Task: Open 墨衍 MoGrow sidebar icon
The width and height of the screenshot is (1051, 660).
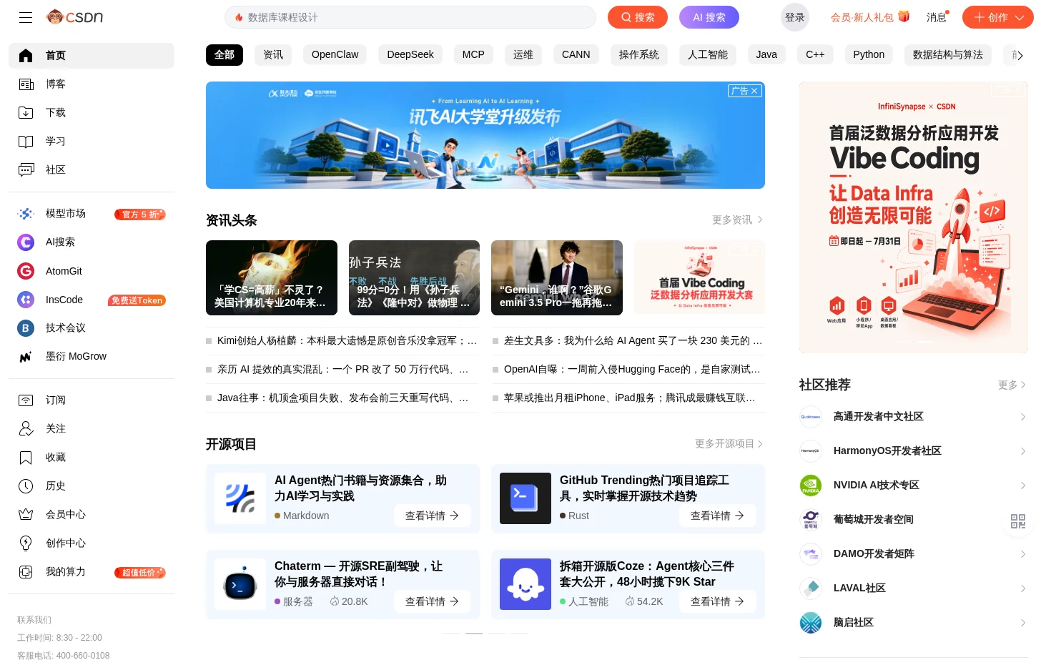Action: pyautogui.click(x=26, y=357)
